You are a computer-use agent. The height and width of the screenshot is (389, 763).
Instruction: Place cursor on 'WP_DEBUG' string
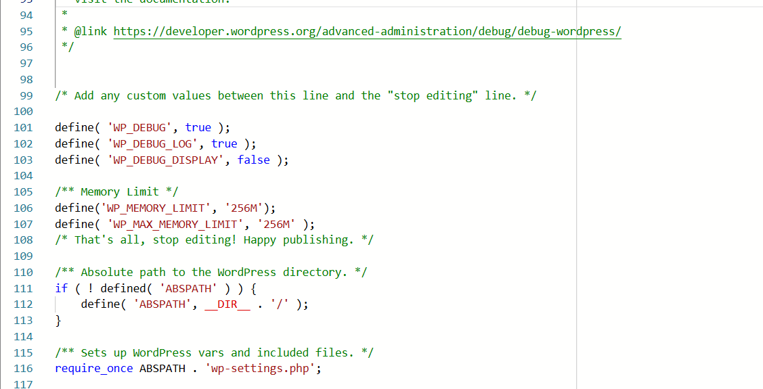tap(139, 128)
